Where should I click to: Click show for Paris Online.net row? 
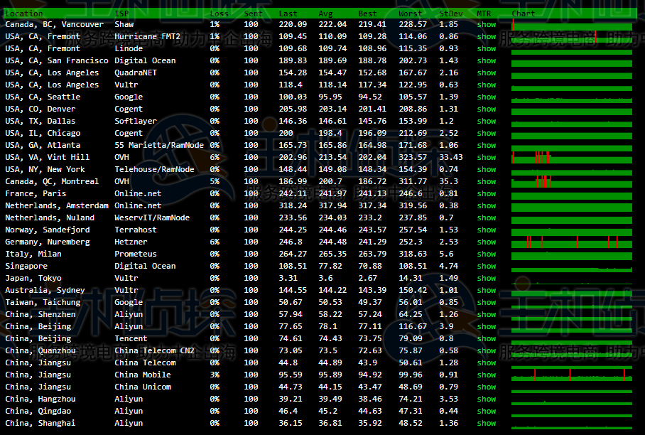[x=486, y=194]
